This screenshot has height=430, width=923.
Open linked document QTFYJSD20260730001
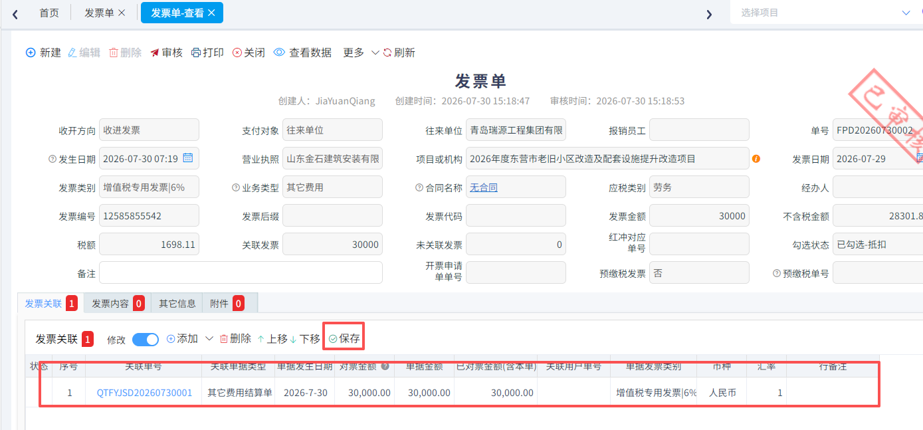(x=144, y=393)
